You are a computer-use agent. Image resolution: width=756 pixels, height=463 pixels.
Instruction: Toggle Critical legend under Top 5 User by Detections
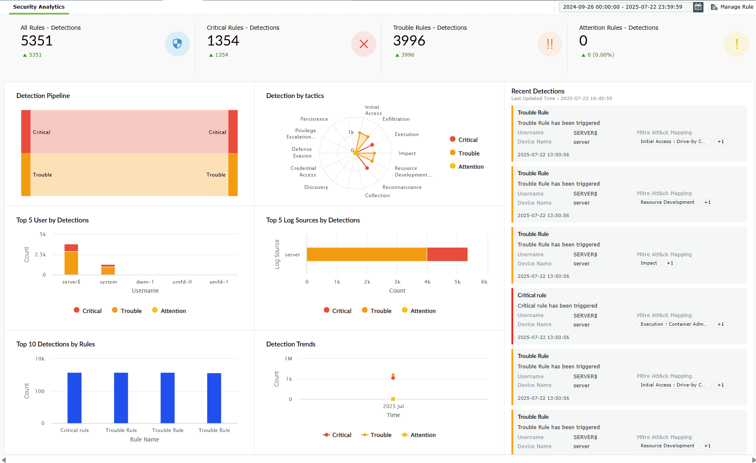pos(87,310)
